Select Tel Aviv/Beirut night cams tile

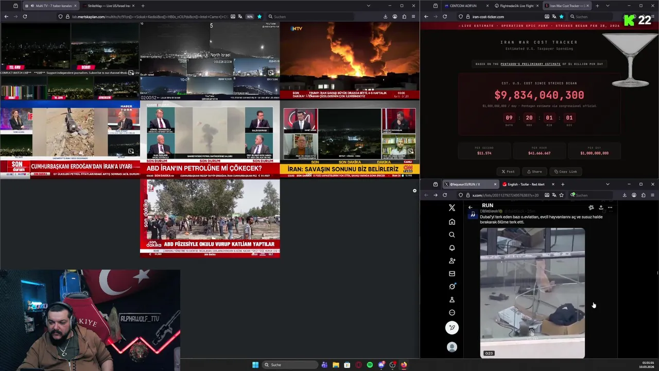coord(70,61)
